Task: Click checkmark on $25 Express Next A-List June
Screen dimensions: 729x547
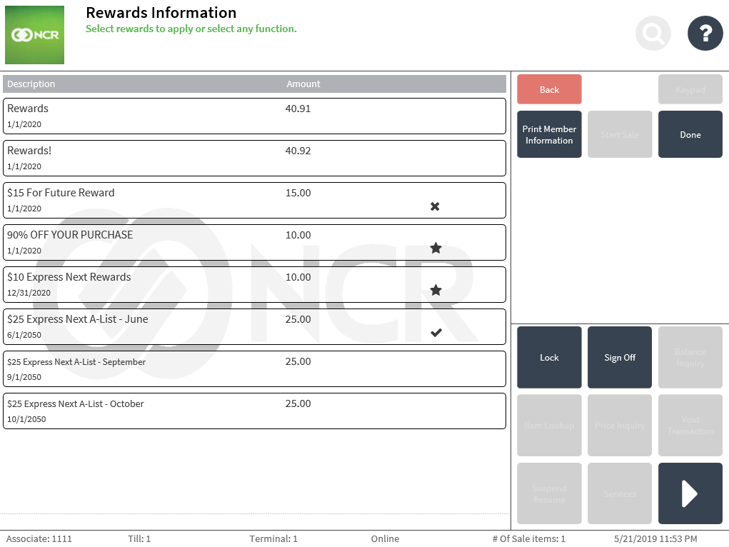Action: pyautogui.click(x=436, y=333)
